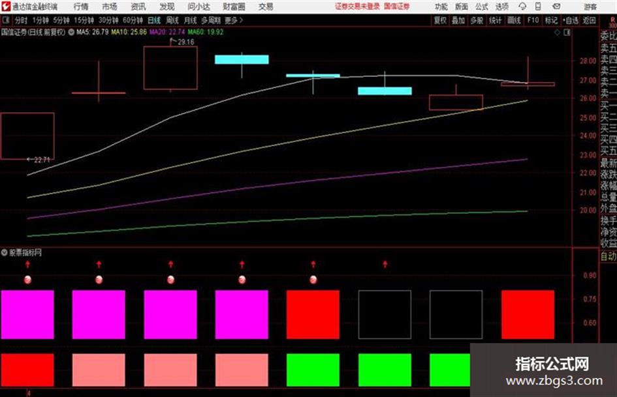
Task: Open the envelope messages icon
Action: tap(556, 7)
